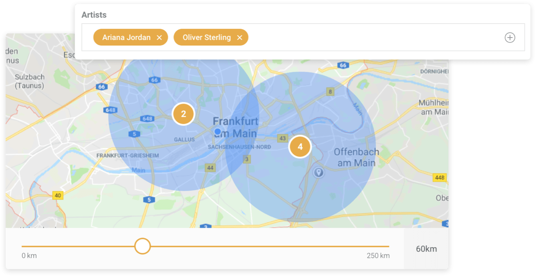Click the yellow route 40 shield
This screenshot has width=536, height=276.
(x=58, y=195)
